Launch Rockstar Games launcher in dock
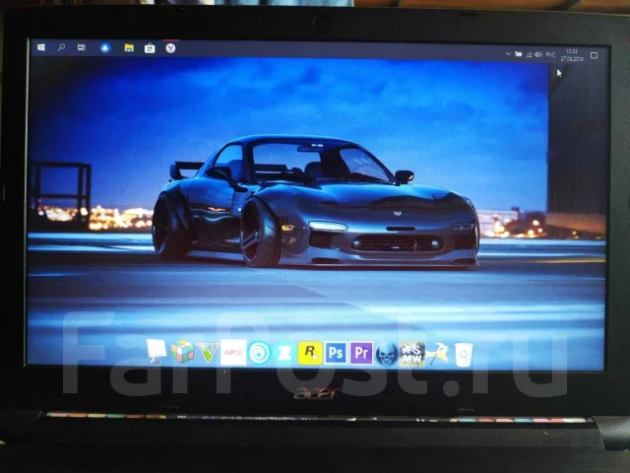The width and height of the screenshot is (630, 473). (310, 353)
